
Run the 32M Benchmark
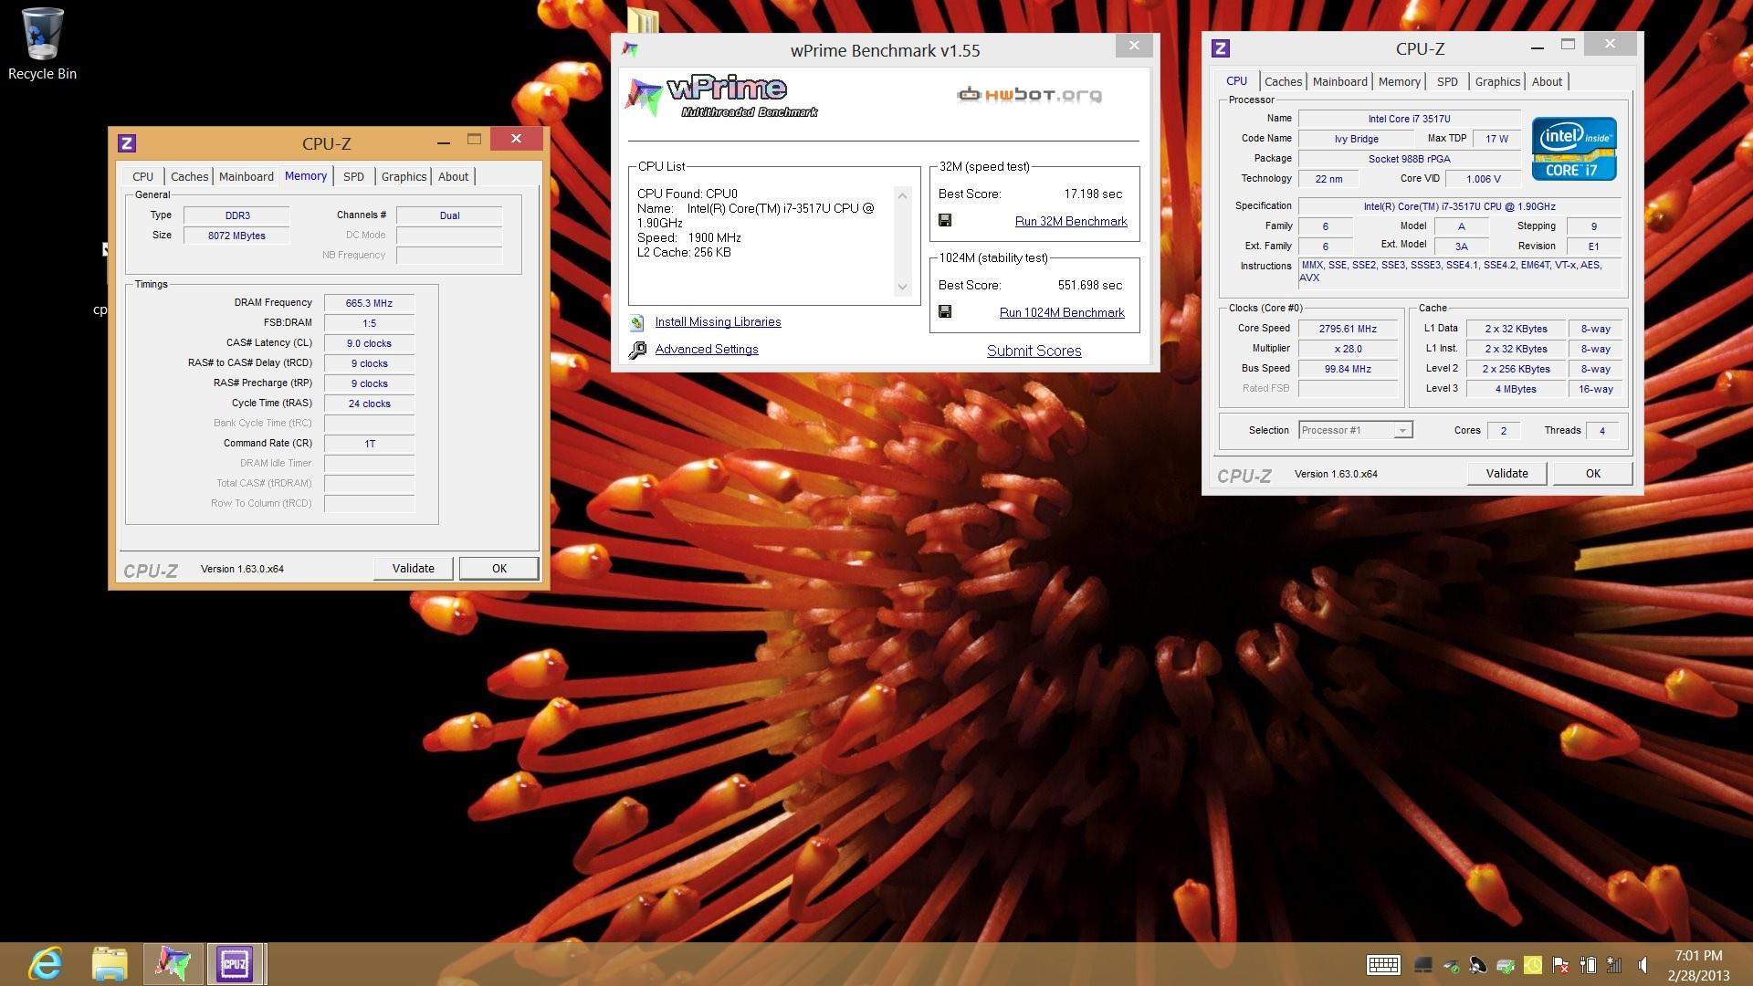[1070, 221]
